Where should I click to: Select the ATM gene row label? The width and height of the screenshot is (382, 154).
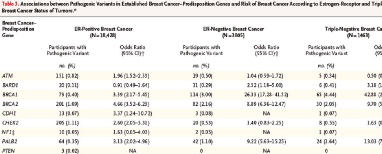point(6,76)
